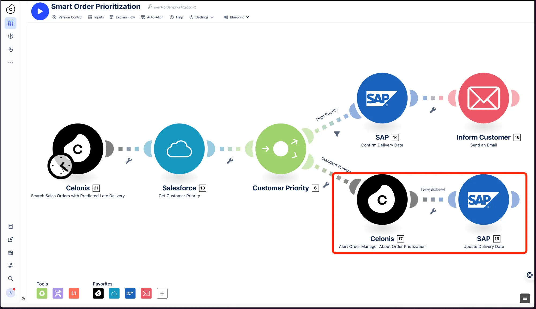Open the document list icon in sidebar
536x309 pixels.
10,227
